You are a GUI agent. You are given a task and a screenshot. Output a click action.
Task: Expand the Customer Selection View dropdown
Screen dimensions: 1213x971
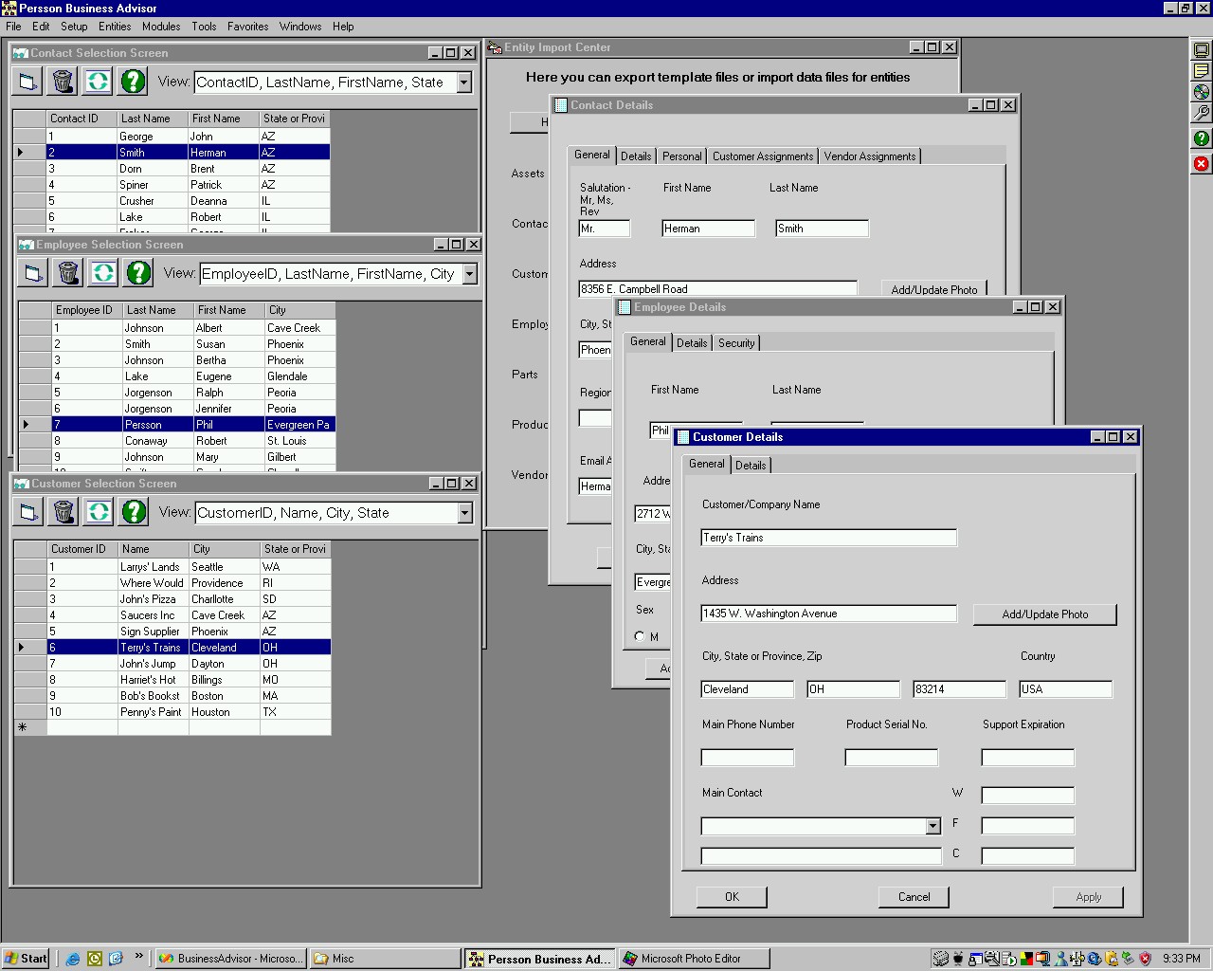464,513
